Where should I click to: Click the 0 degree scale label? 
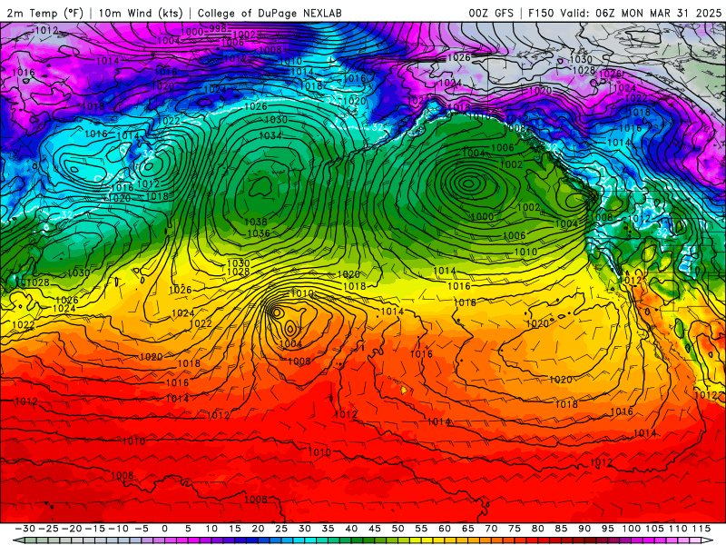165,529
